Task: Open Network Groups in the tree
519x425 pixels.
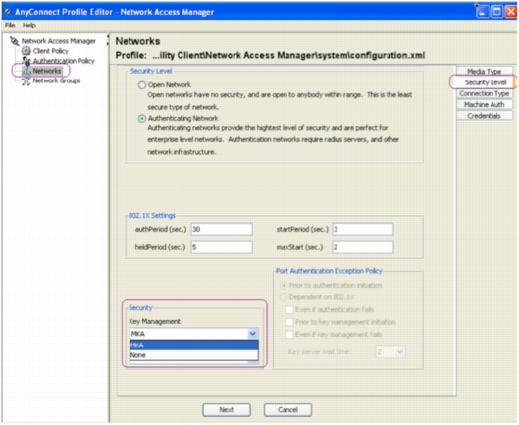Action: [57, 80]
